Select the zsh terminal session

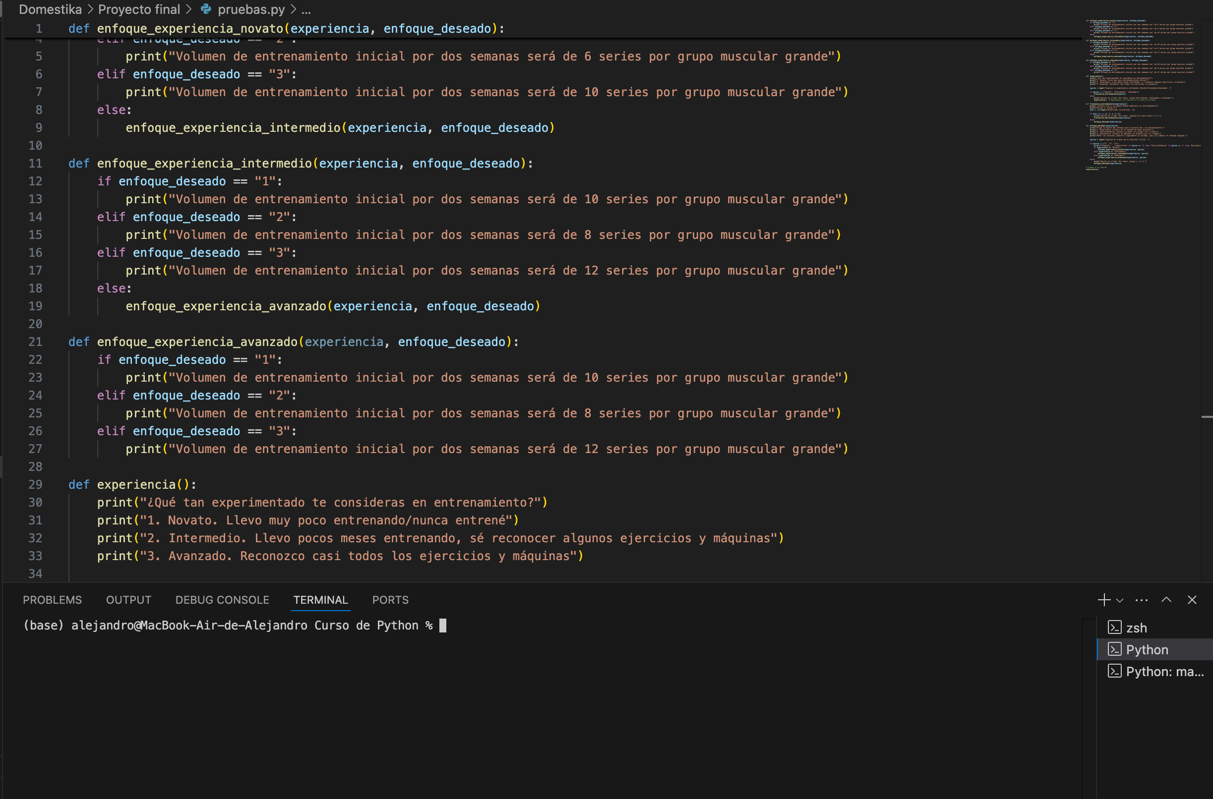point(1154,628)
